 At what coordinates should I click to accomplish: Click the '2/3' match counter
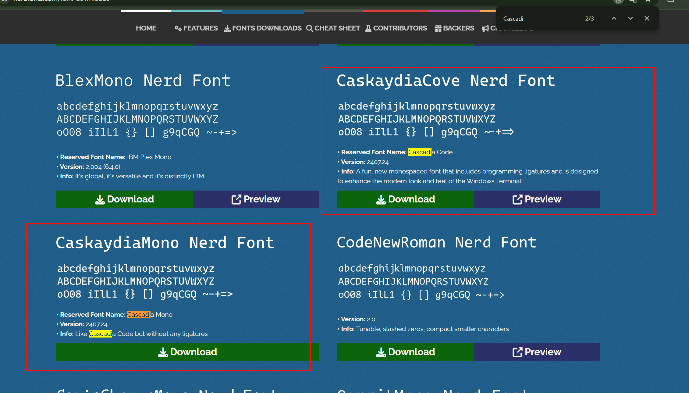(x=589, y=19)
